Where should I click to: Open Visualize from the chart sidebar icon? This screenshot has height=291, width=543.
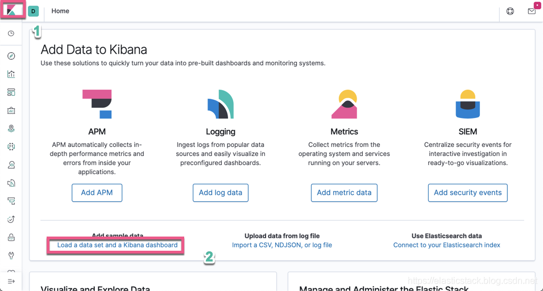[11, 74]
